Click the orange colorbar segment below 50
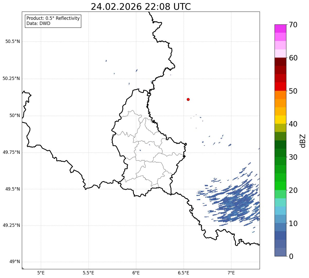Screen dimensions: 309x278 280,95
